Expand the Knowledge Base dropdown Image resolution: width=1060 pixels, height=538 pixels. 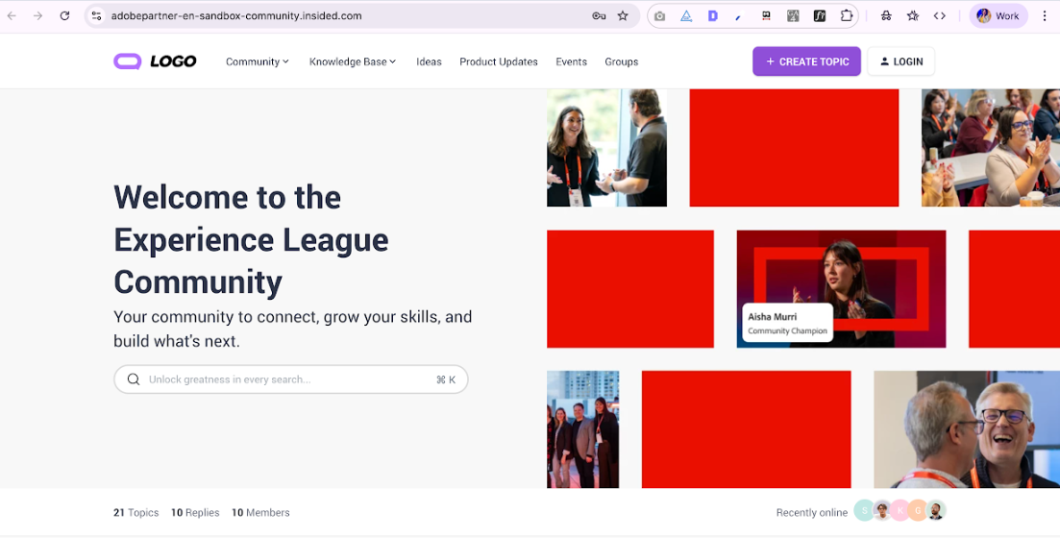pos(352,61)
